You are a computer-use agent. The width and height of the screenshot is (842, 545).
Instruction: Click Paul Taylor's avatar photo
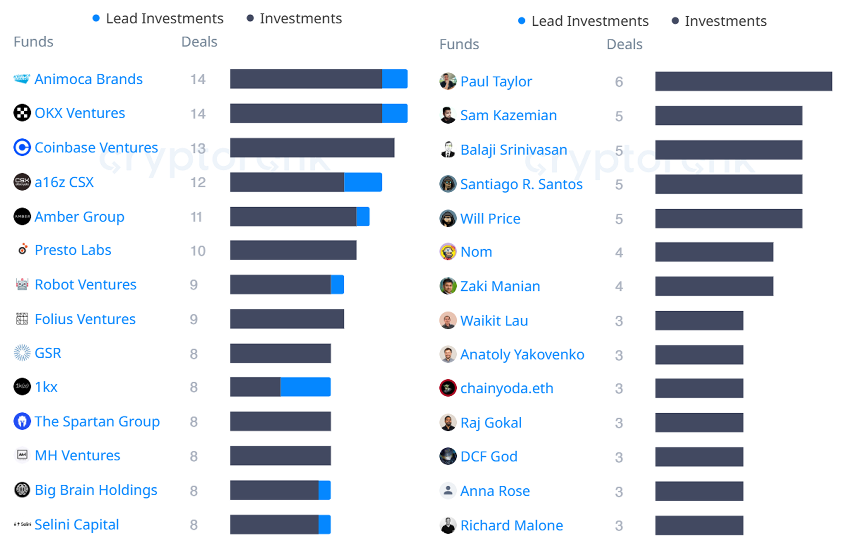[x=448, y=81]
